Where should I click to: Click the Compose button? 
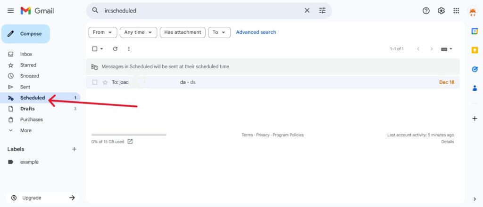(x=25, y=34)
